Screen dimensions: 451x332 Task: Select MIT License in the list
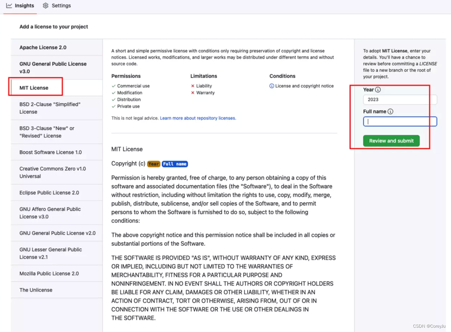57,88
